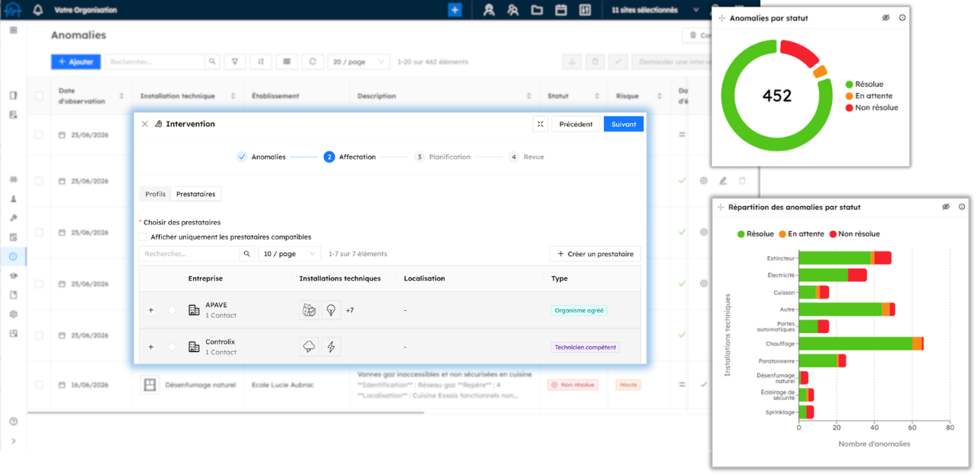Click the blue plus icon in top bar

(x=455, y=10)
